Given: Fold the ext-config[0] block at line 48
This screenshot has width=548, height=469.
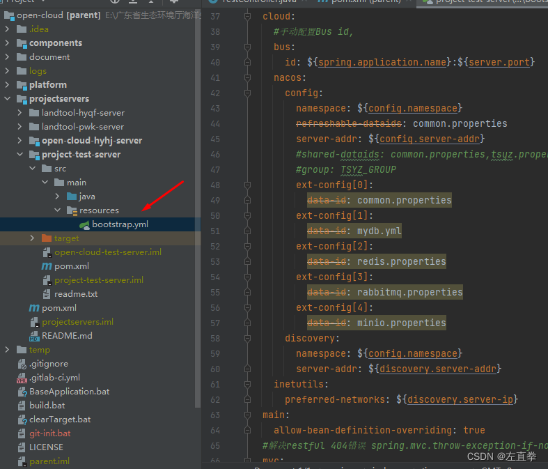Looking at the screenshot, I should (x=247, y=185).
